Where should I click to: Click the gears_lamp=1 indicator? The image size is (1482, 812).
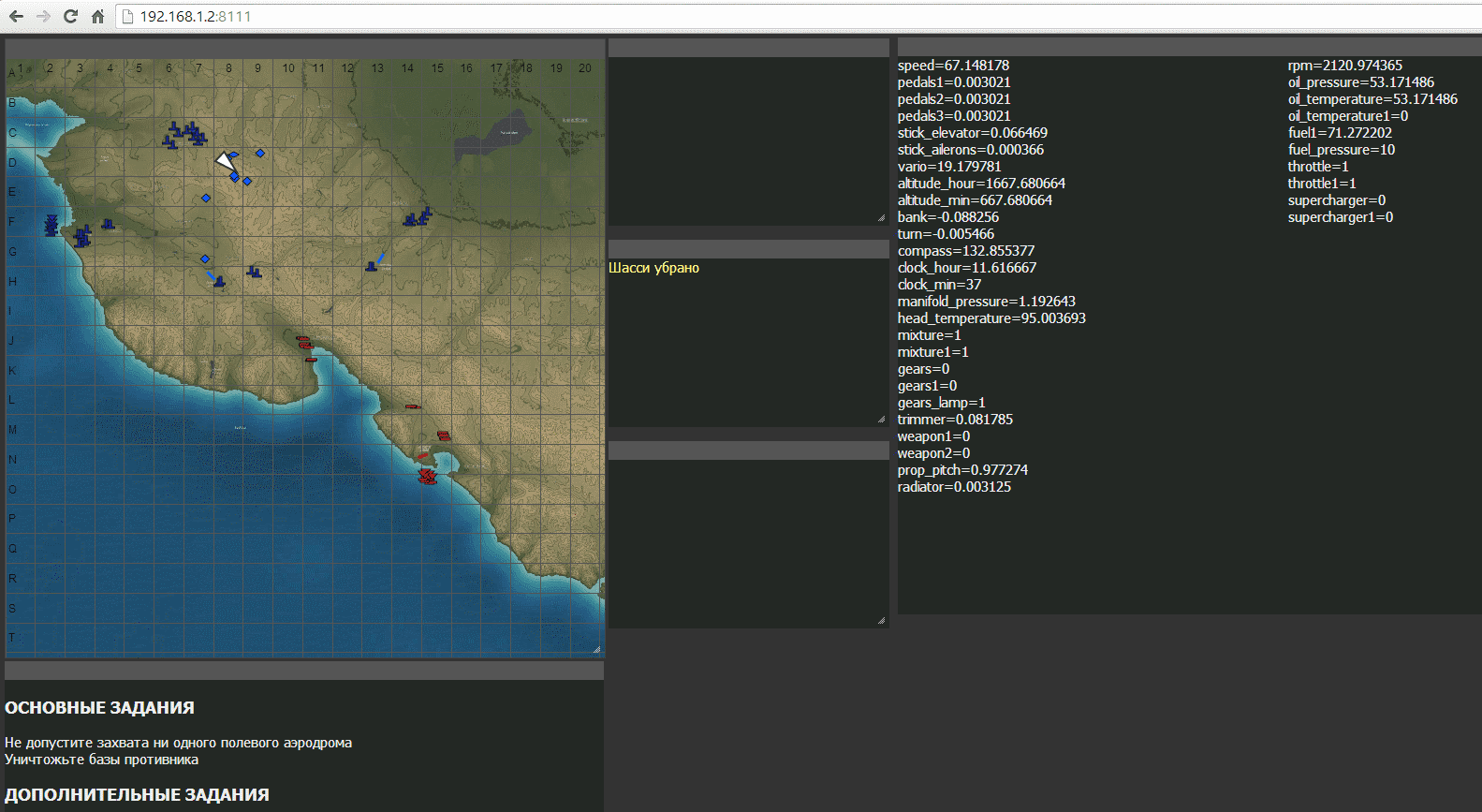[941, 403]
